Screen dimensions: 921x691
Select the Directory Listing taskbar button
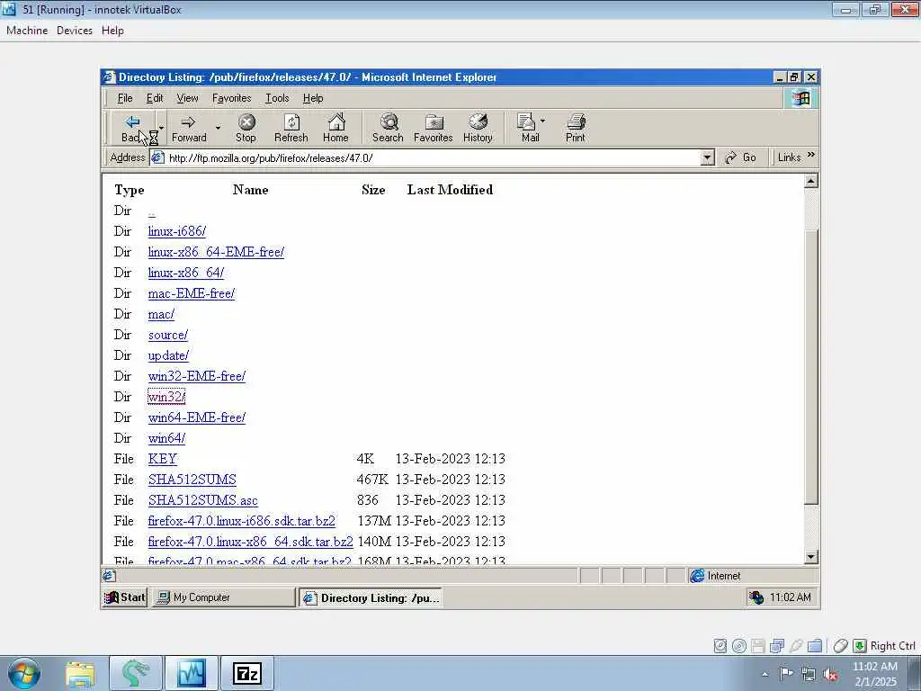tap(371, 597)
